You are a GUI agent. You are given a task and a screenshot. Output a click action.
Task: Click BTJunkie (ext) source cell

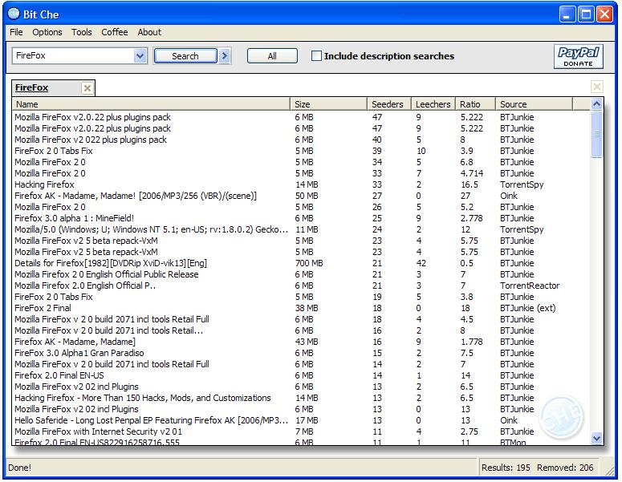(527, 308)
